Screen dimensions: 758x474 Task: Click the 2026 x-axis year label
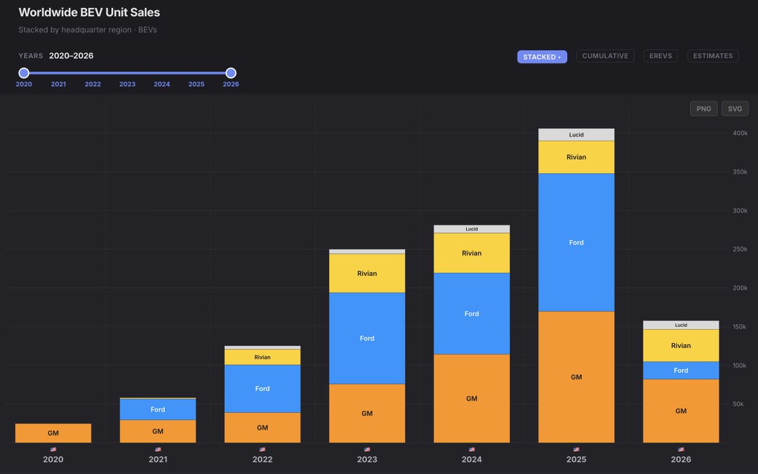click(681, 459)
